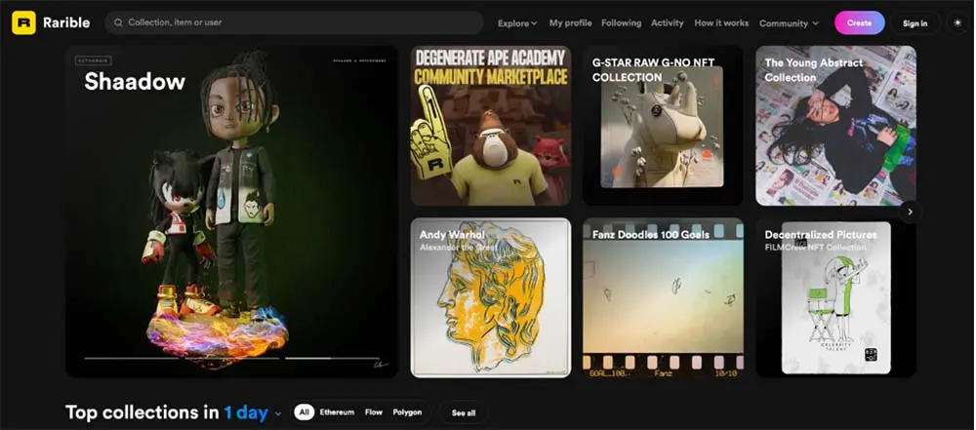Click the Shaadow banner slide progress bar
Image resolution: width=976 pixels, height=430 pixels.
231,359
